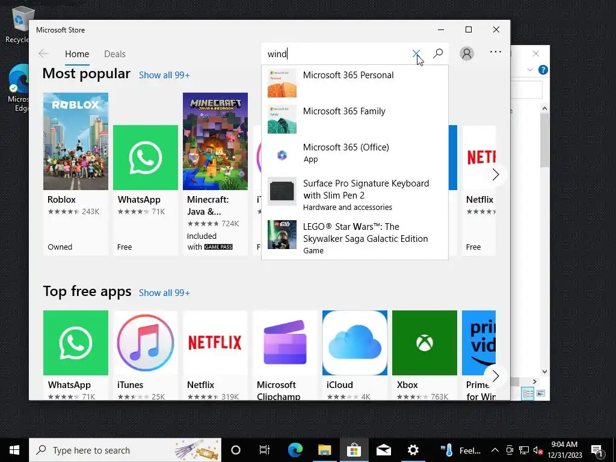
Task: Click the Roblox title text
Action: point(61,200)
